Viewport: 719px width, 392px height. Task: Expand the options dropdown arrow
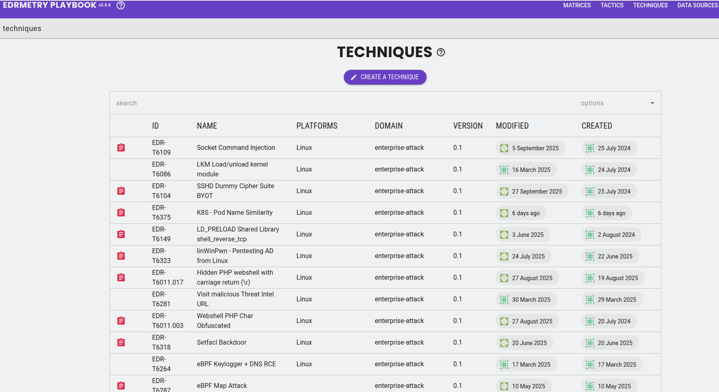click(x=652, y=103)
